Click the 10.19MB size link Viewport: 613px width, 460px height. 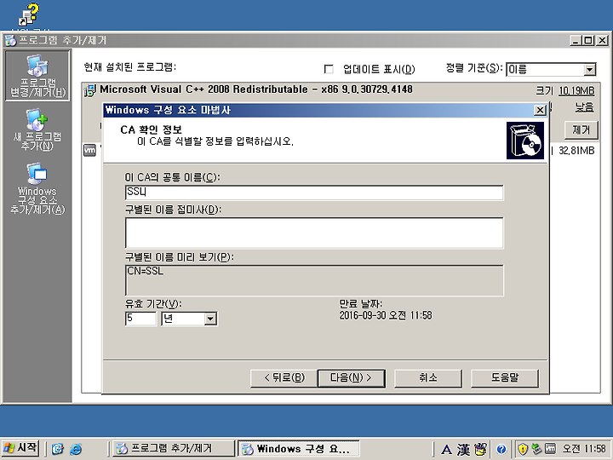point(576,91)
